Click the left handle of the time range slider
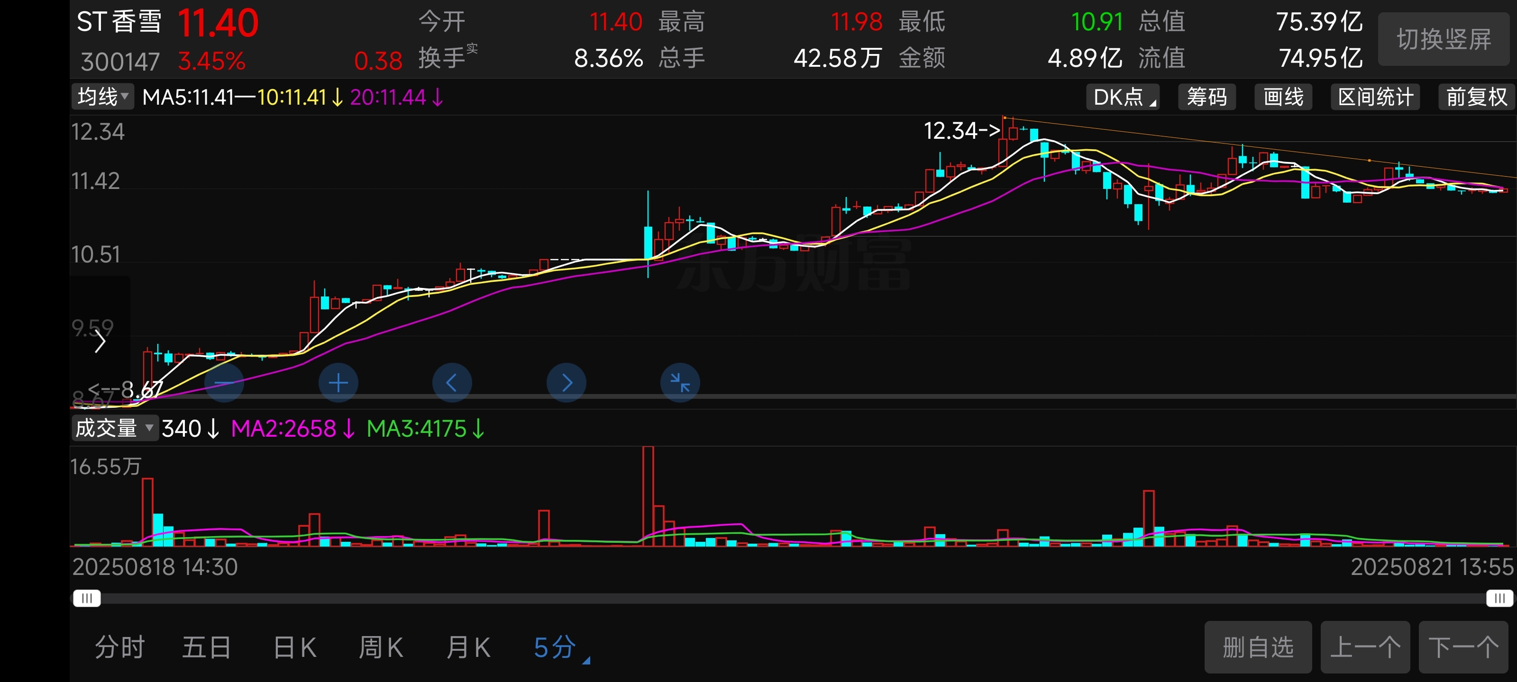The image size is (1517, 682). 87,599
